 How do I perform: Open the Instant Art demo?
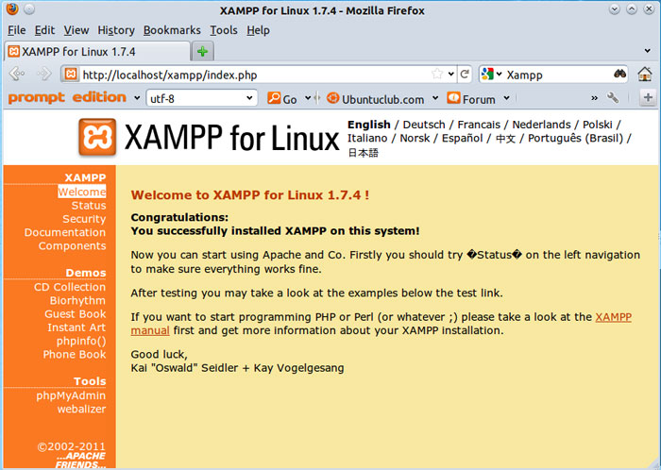point(76,327)
